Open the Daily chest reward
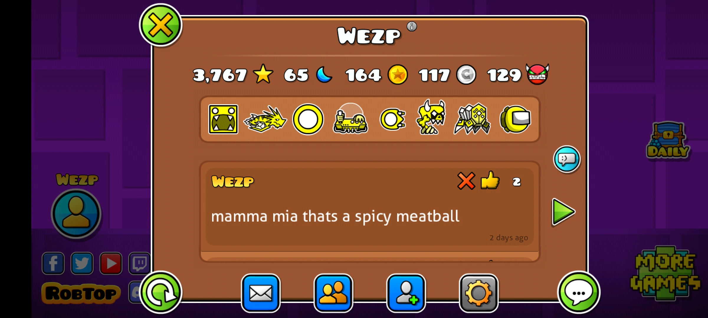Image resolution: width=708 pixels, height=318 pixels. 668,140
